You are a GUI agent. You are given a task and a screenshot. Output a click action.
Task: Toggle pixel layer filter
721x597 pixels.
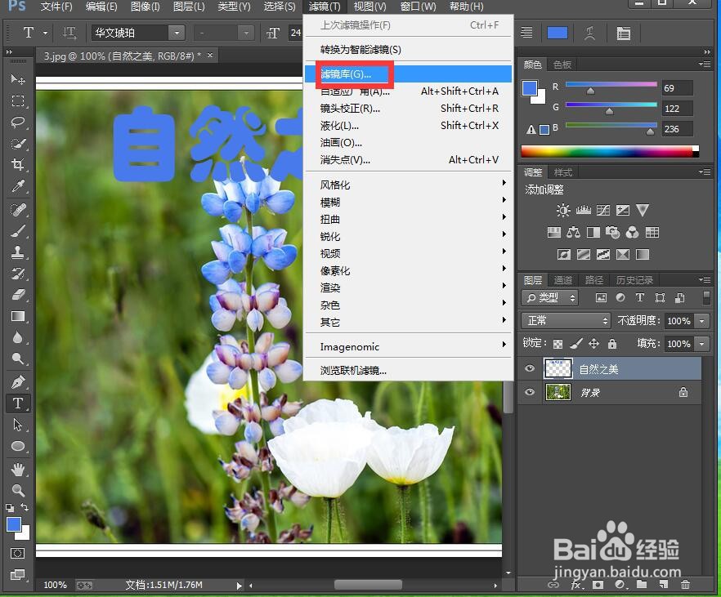(601, 297)
